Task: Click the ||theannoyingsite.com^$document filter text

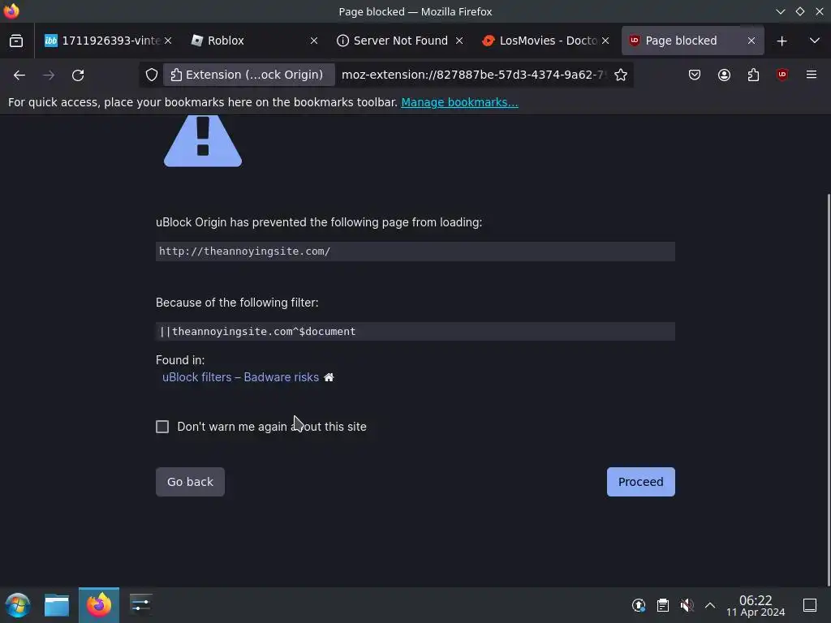Action: pos(257,332)
